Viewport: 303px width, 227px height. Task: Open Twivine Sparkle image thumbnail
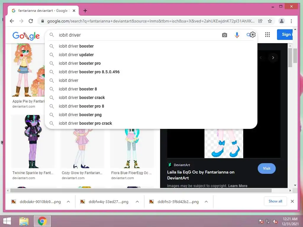tap(33, 142)
